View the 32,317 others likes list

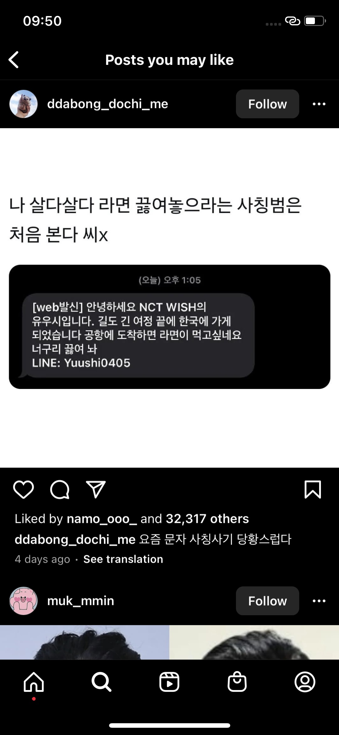(x=207, y=519)
